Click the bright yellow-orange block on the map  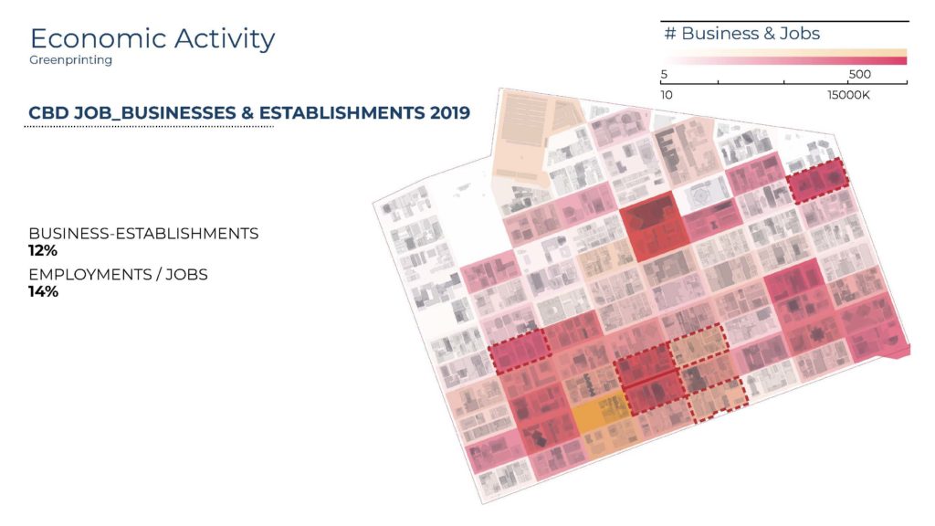(x=601, y=414)
